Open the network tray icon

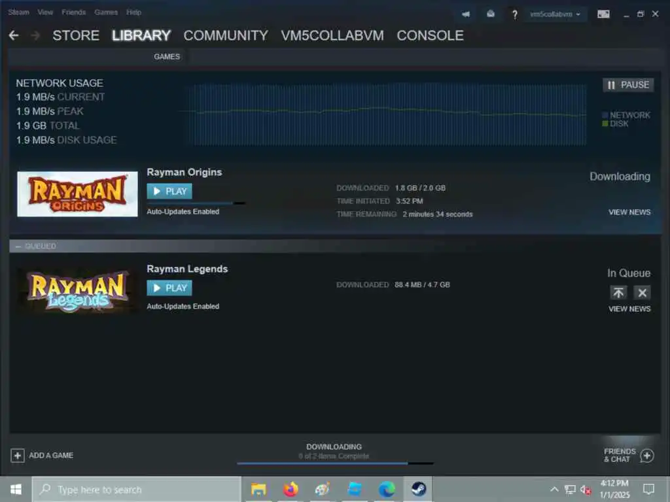click(570, 490)
